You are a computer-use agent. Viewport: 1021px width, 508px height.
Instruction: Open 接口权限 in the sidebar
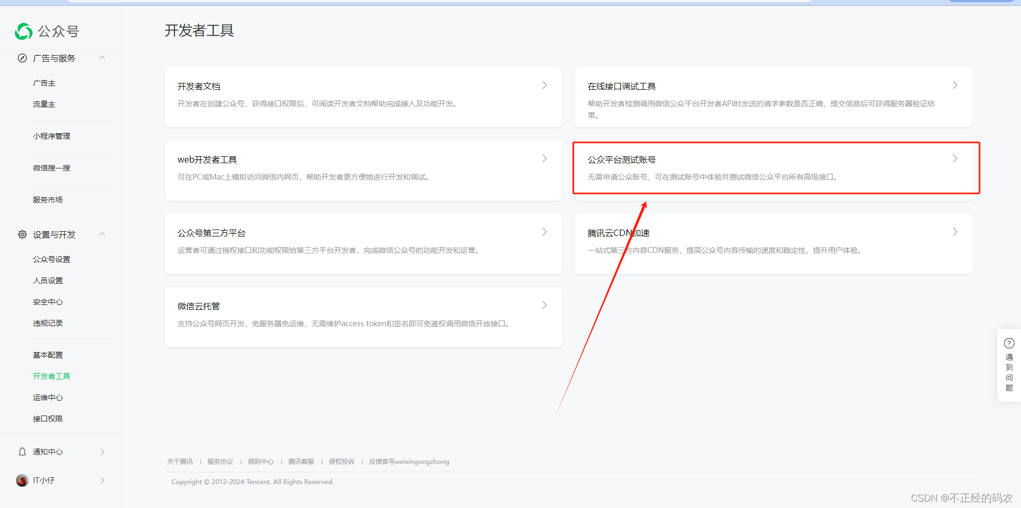point(48,419)
